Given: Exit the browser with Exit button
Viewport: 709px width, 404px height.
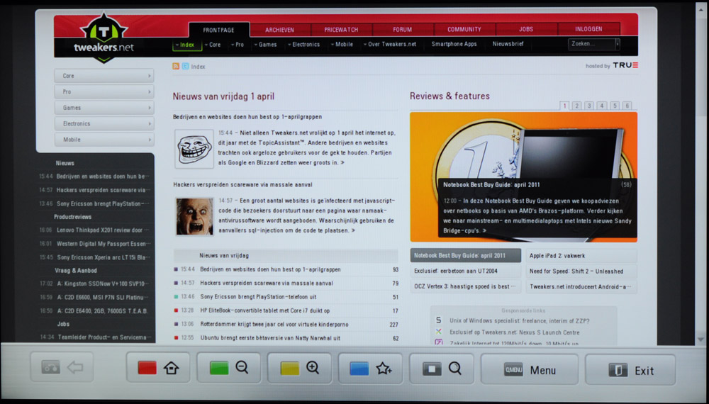Looking at the screenshot, I should click(x=630, y=370).
